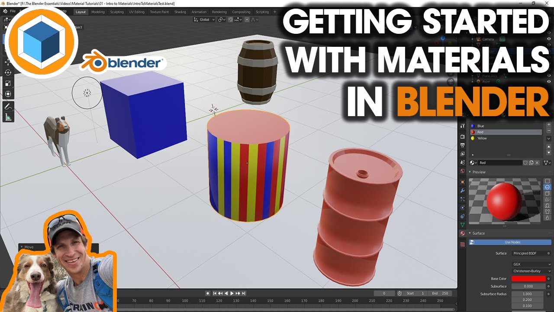
Task: Switch to the Shading workspace tab
Action: click(180, 12)
